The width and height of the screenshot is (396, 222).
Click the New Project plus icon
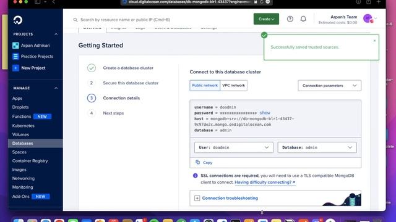[15, 68]
